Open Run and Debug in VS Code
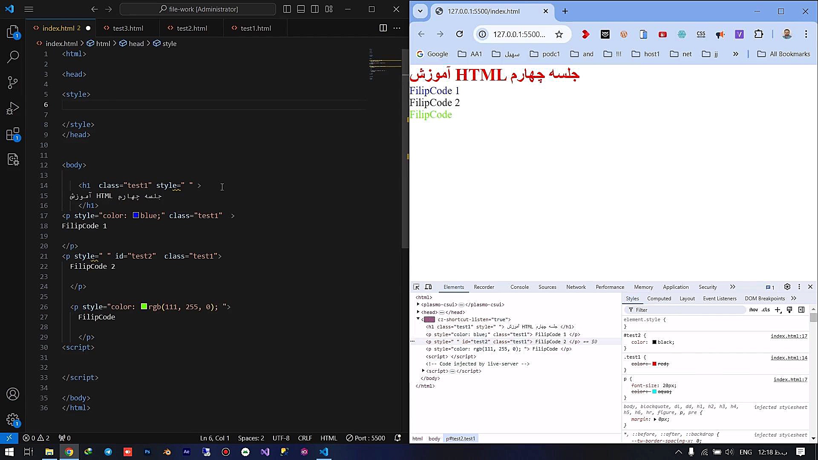The height and width of the screenshot is (460, 818). pos(13,108)
